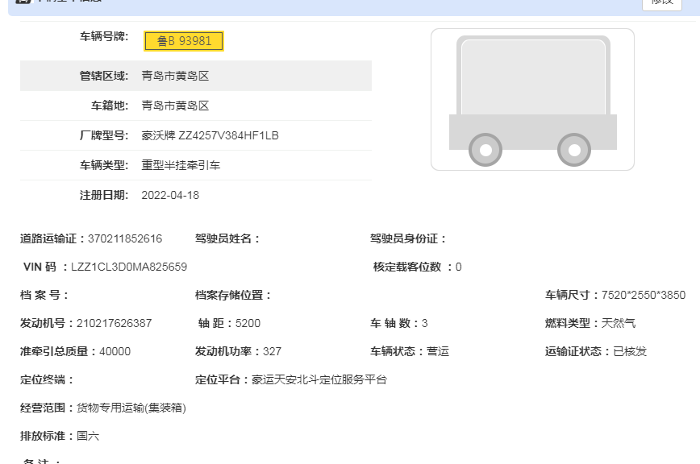Click positioning platform 豪运天安北斗定位服务平台
Image resolution: width=700 pixels, height=464 pixels.
coord(319,379)
